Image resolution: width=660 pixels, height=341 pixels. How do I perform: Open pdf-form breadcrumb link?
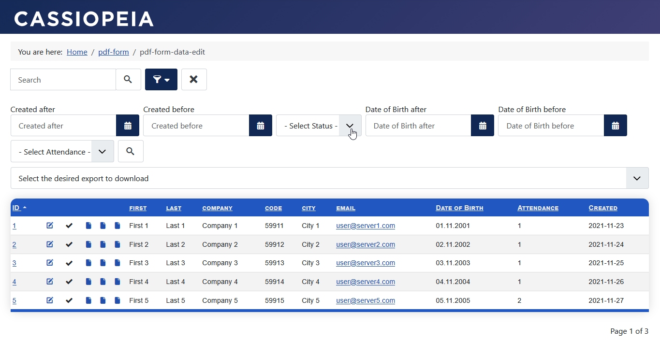point(114,52)
